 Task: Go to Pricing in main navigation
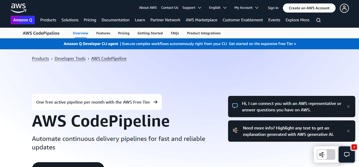90,20
